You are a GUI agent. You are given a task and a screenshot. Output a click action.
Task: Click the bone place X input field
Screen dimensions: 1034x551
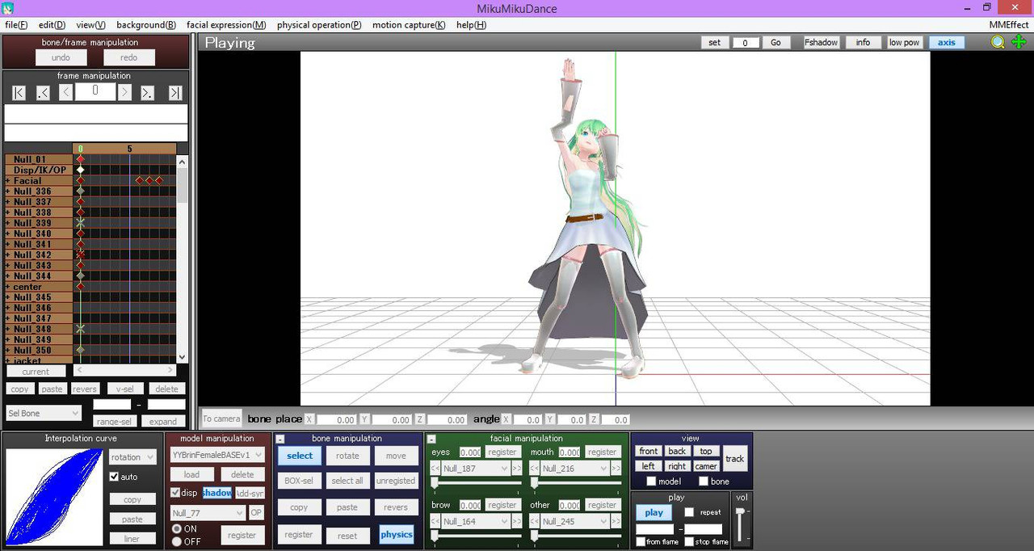[337, 419]
